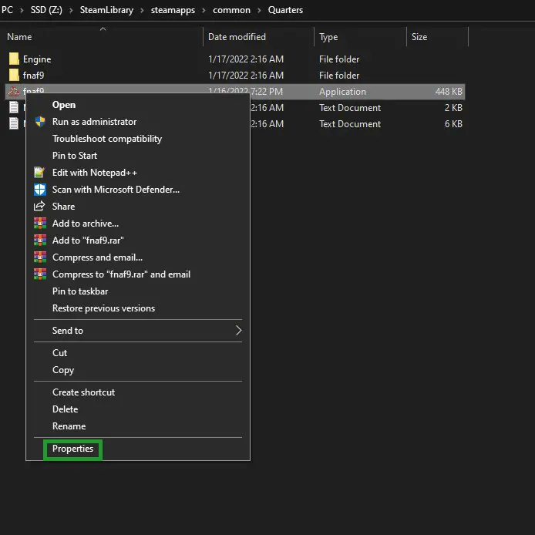Choose Cut from context menu
This screenshot has height=535, width=535.
pos(59,353)
